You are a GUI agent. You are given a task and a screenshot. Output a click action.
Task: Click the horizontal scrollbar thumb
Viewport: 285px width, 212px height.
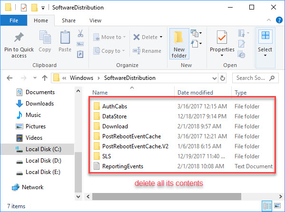[167, 197]
